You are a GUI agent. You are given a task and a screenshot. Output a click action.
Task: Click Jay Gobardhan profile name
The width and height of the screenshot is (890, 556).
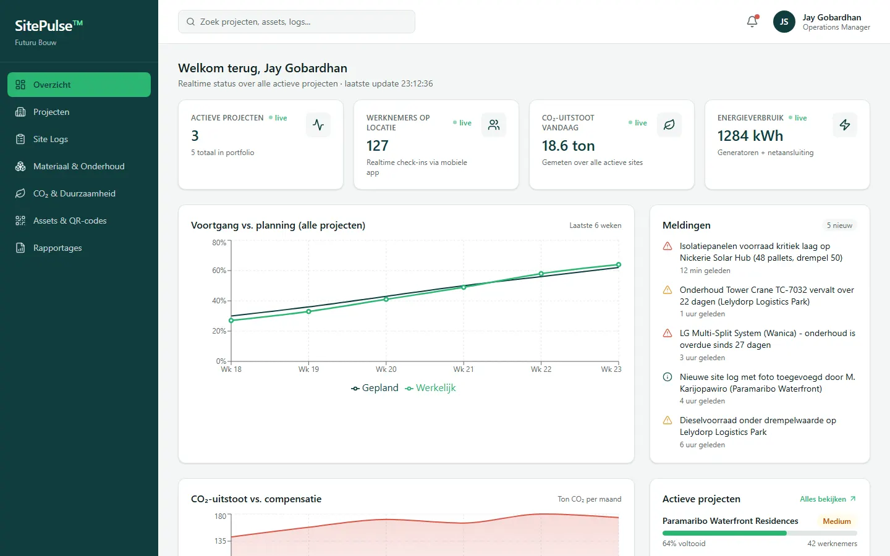pyautogui.click(x=832, y=17)
